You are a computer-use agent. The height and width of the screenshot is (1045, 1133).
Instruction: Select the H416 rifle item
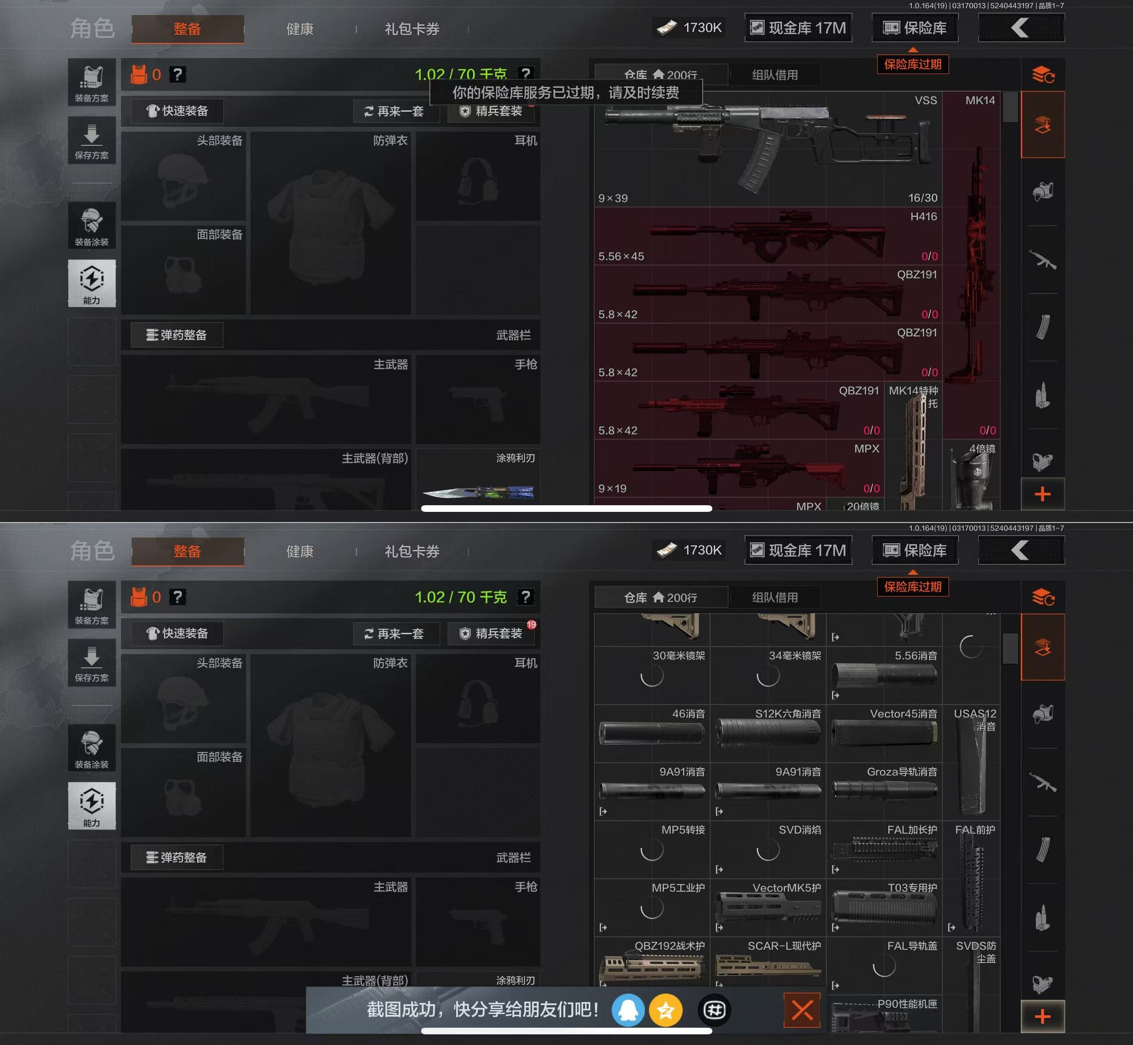pos(768,236)
